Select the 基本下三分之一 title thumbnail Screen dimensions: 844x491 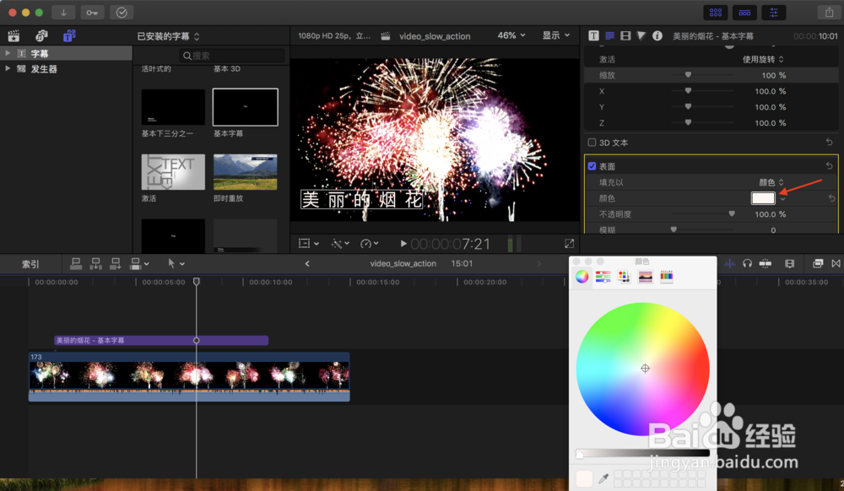pos(173,107)
